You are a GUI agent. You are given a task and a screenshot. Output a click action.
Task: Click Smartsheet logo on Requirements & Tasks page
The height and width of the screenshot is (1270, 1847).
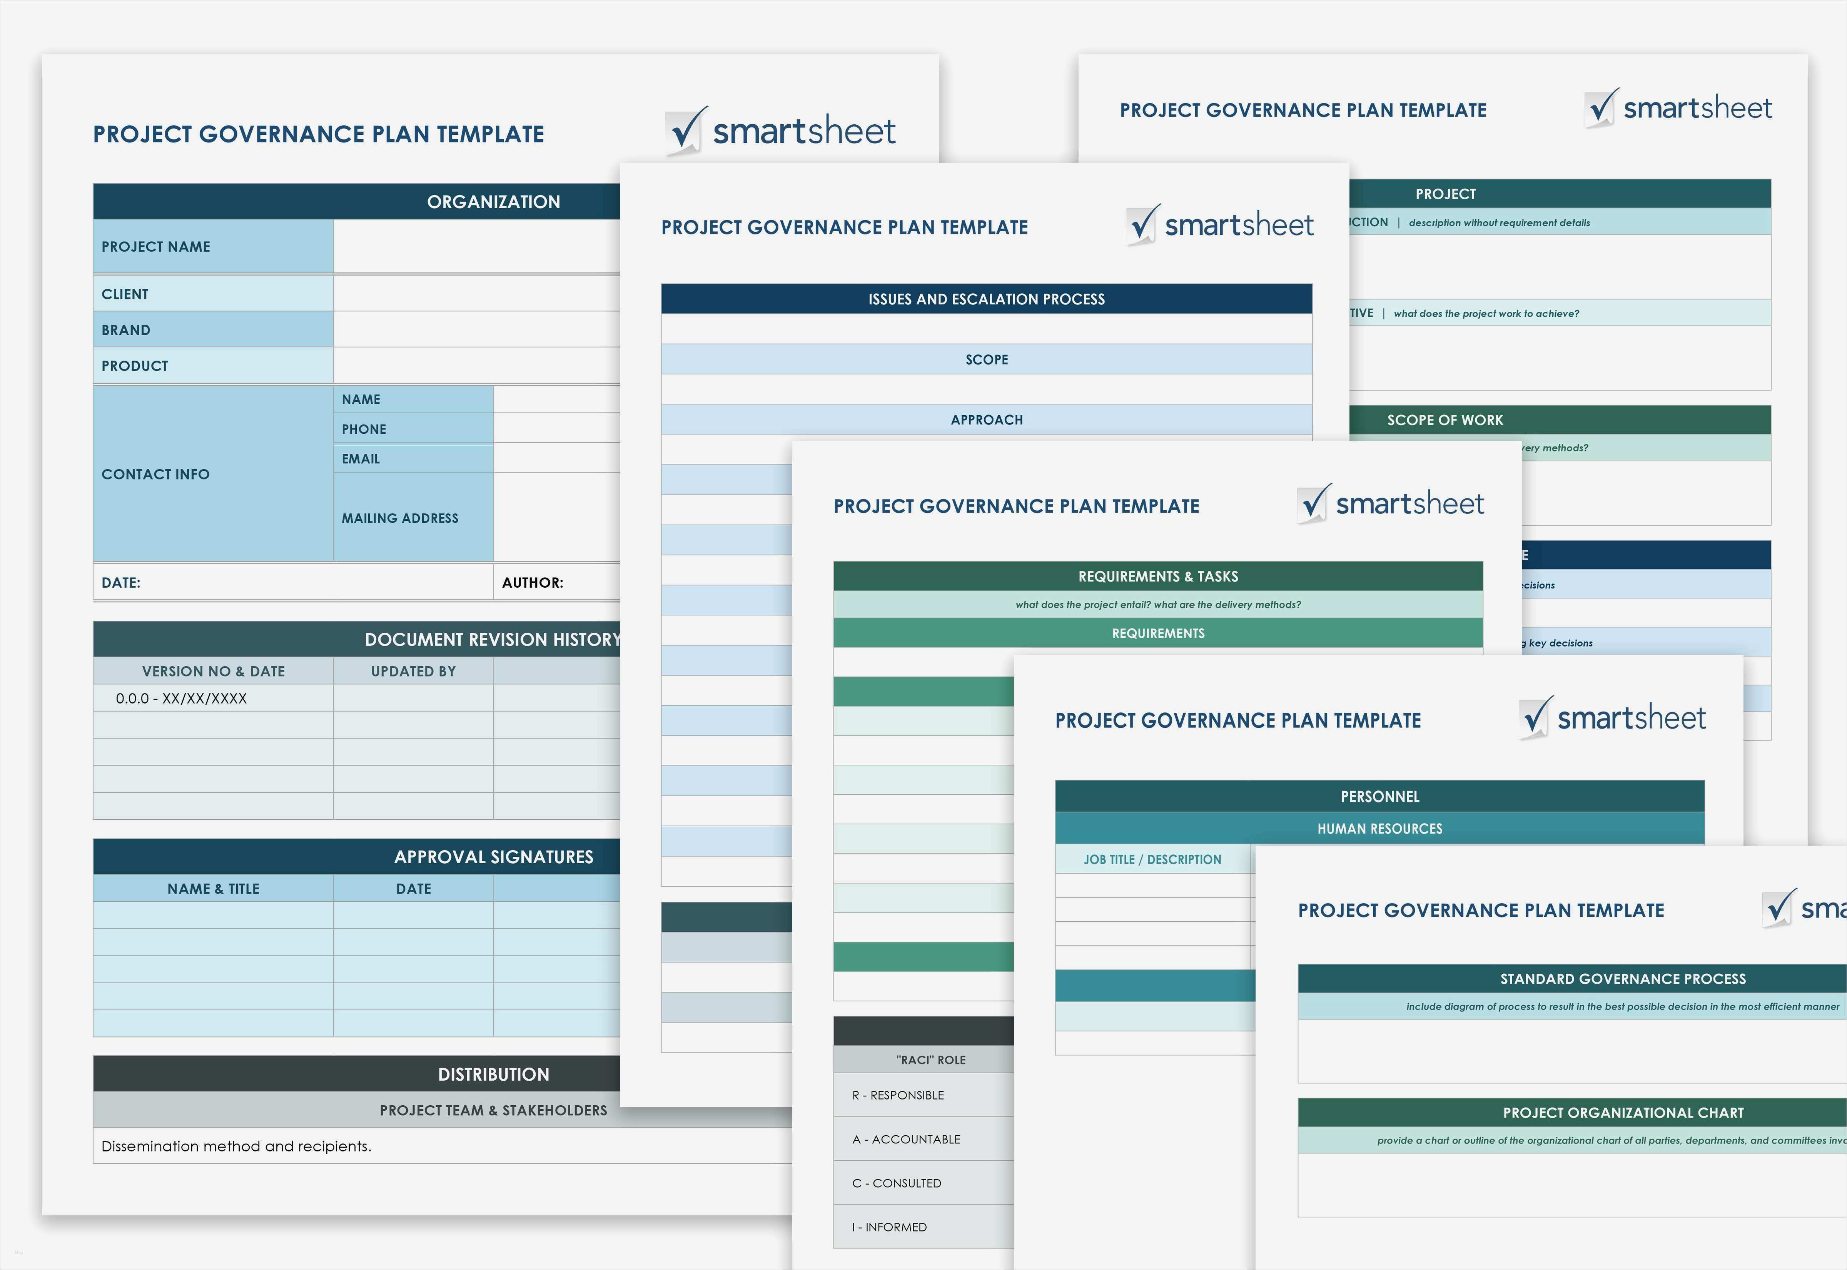point(1390,504)
